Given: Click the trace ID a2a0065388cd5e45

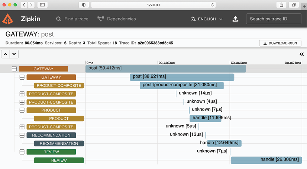Looking at the screenshot, I should (x=155, y=43).
